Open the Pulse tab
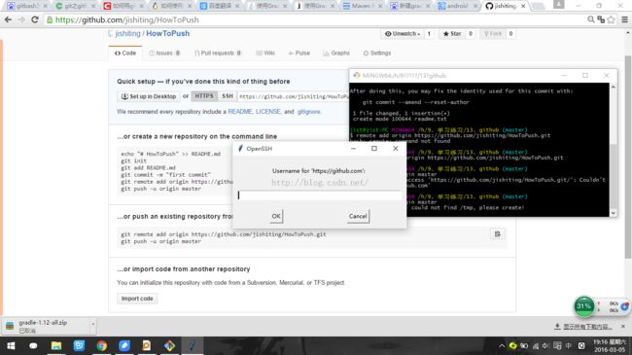Screen dimensions: 632x355 299,53
